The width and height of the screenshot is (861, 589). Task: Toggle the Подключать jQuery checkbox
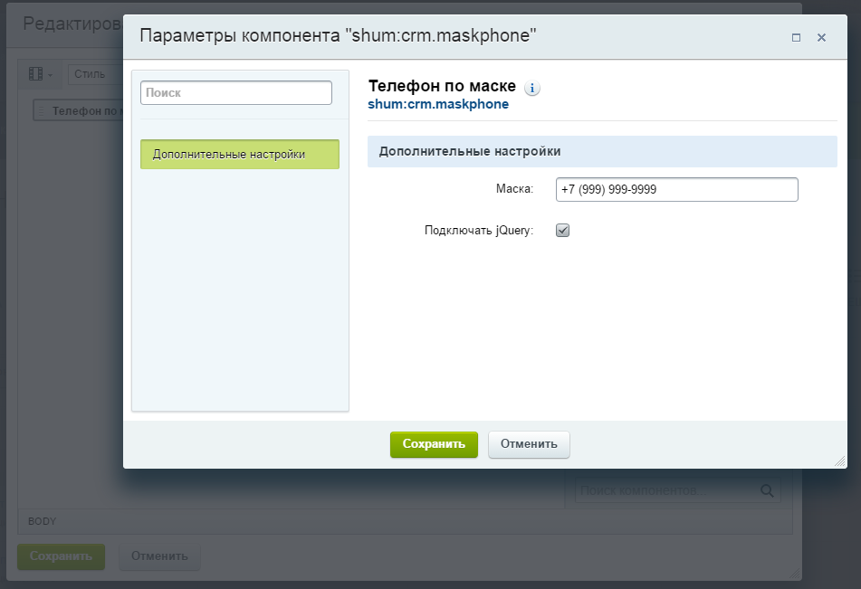(562, 231)
